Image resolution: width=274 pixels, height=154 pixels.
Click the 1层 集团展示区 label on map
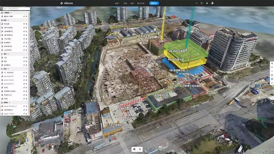click(177, 70)
